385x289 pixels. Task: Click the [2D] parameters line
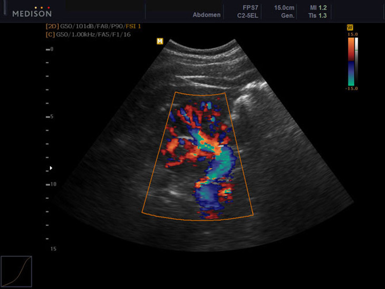93,26
